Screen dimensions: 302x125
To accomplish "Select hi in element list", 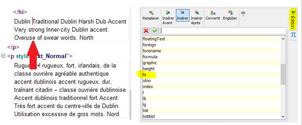I will tap(211, 75).
